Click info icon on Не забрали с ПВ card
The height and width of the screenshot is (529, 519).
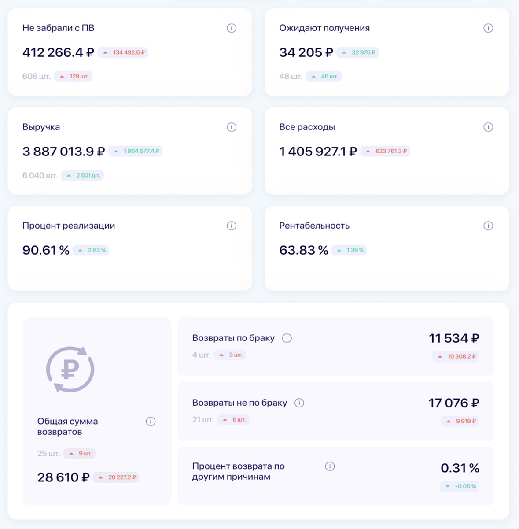(x=232, y=28)
